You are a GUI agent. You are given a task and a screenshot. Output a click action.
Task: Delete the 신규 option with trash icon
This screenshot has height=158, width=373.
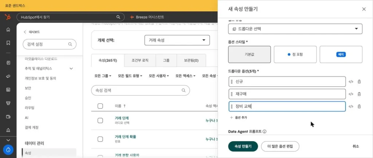coord(359,82)
